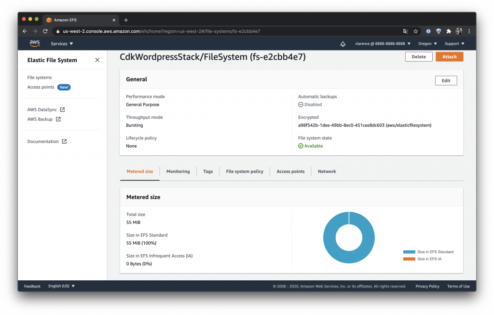The height and width of the screenshot is (315, 494).
Task: Open the translate page icon
Action: coord(405,31)
